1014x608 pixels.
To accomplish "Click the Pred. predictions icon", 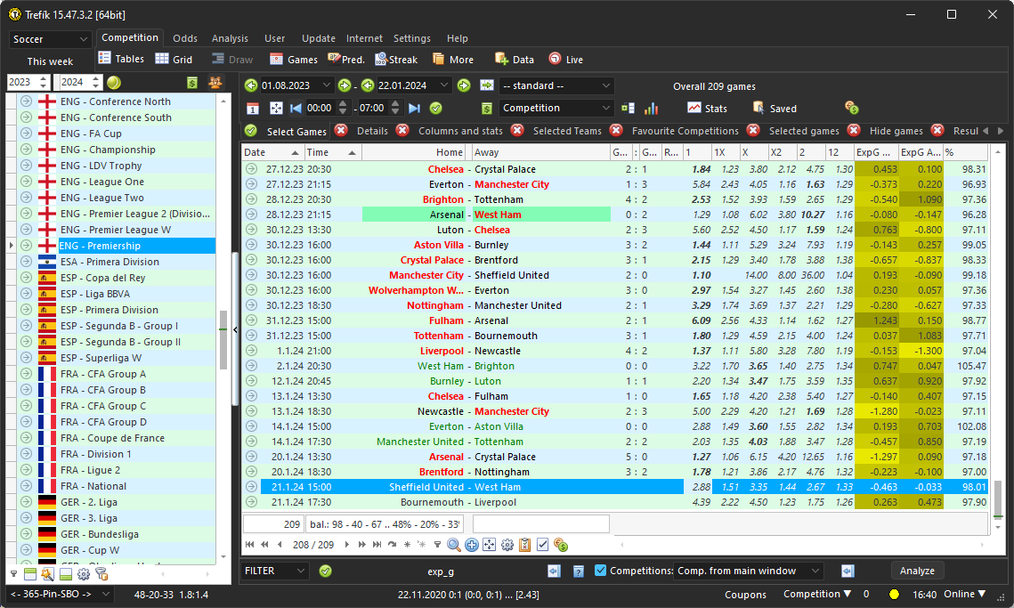I will coord(345,60).
